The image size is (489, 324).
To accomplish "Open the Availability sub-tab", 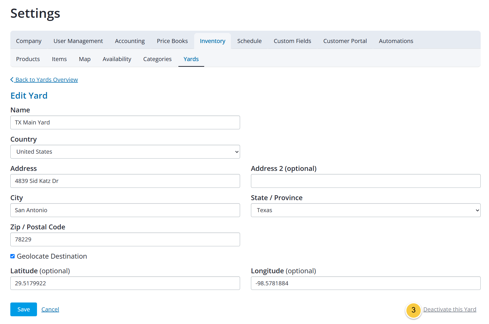I will (117, 59).
